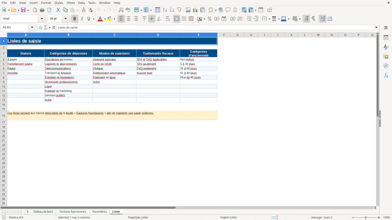
Task: Open Print Preview from toolbar
Action: pyautogui.click(x=49, y=10)
